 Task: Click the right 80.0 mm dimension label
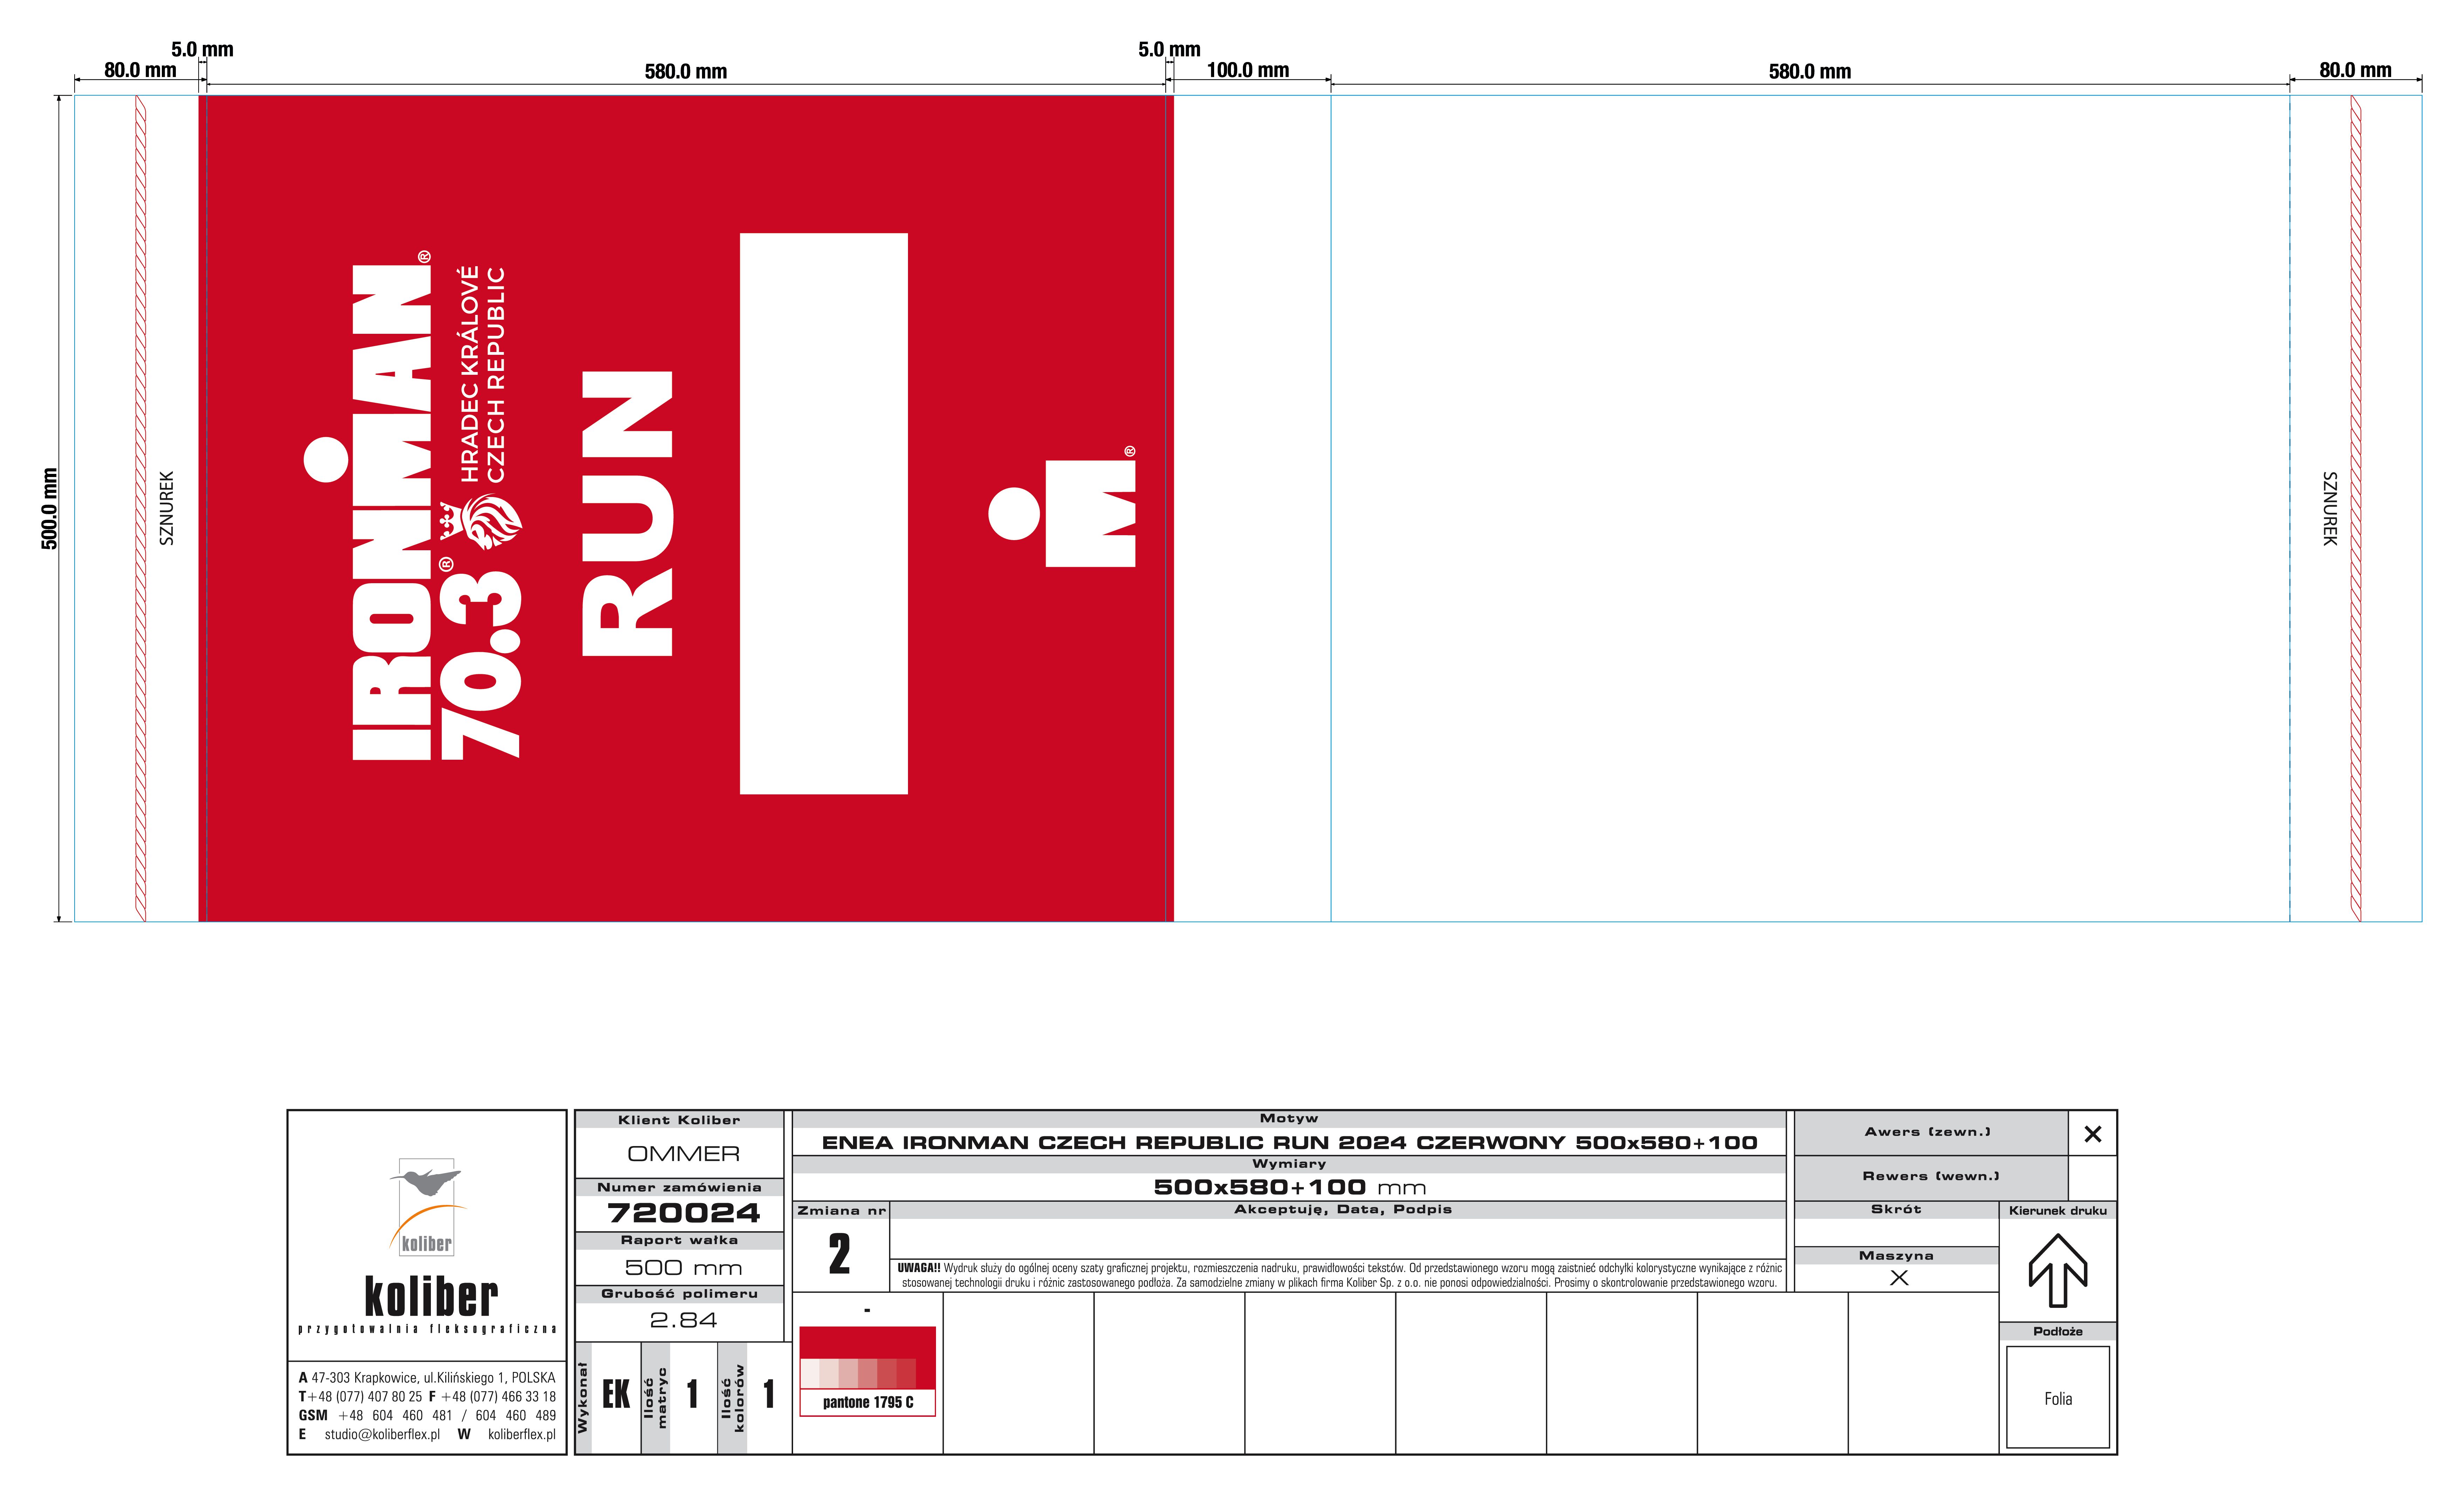coord(2355,70)
